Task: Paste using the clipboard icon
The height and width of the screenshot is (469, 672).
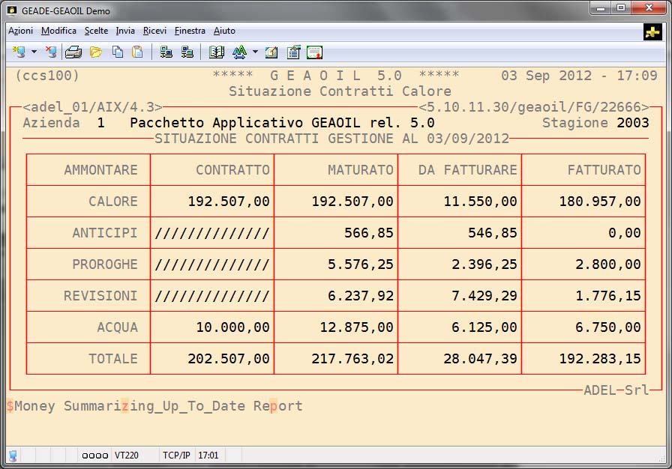Action: [137, 52]
